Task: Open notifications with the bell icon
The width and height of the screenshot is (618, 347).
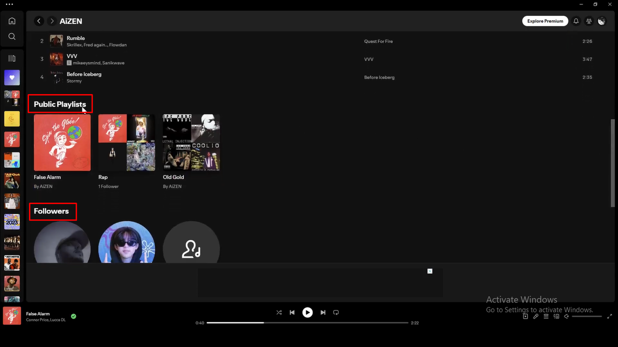Action: click(576, 21)
